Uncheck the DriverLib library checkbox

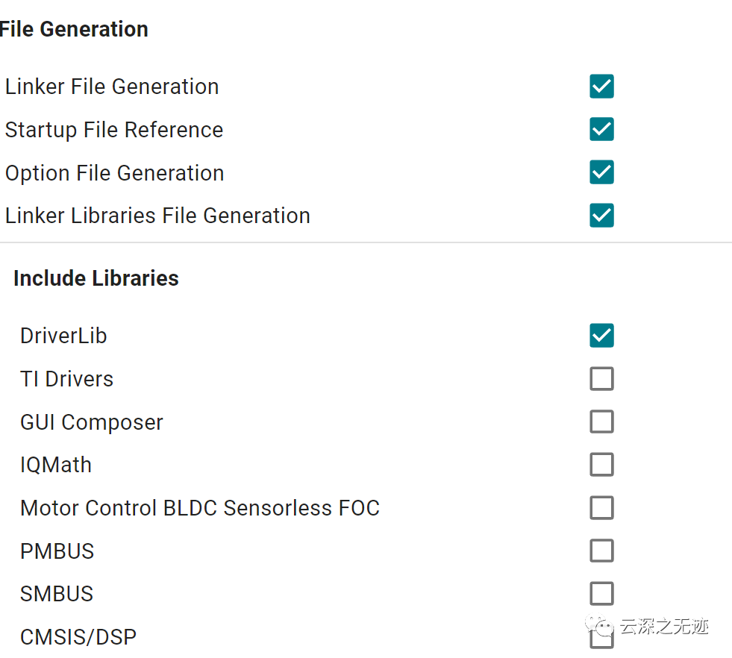601,336
